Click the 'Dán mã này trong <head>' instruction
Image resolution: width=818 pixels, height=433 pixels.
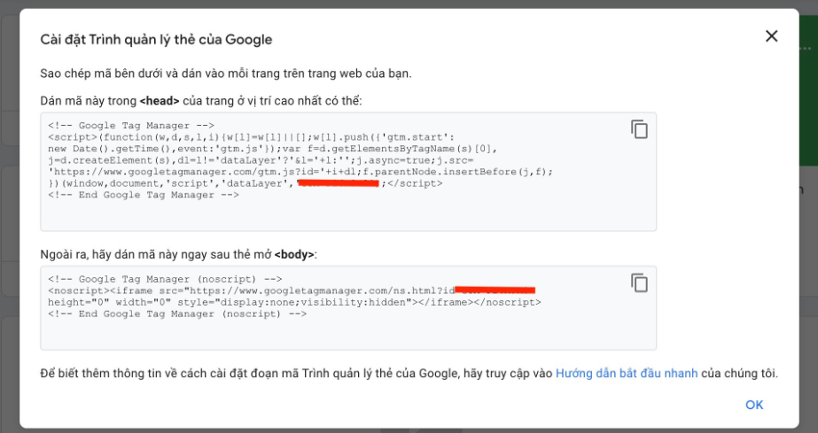(201, 101)
